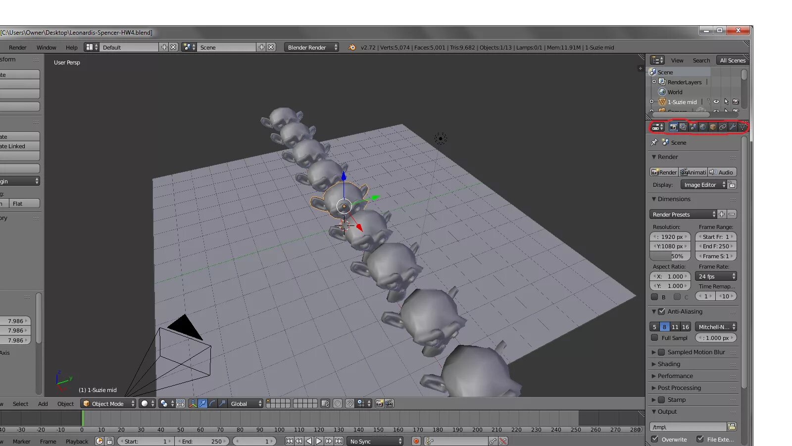Open the Image Editor display dropdown
Screen dimensions: 792x446
click(x=703, y=185)
